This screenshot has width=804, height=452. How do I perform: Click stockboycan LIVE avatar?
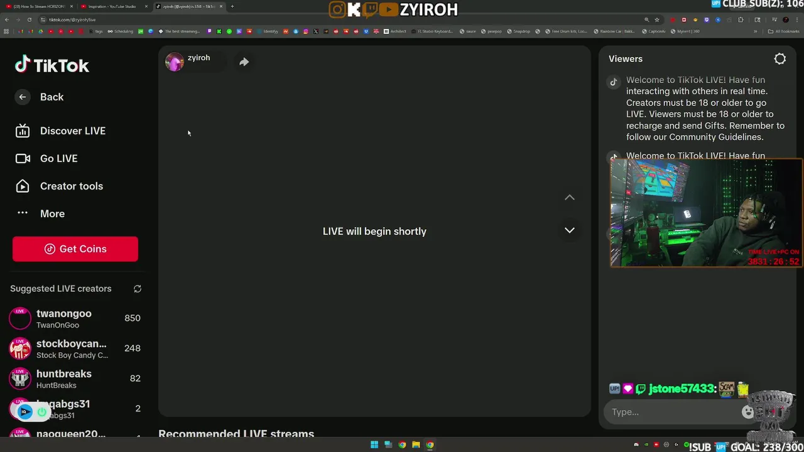[x=20, y=348]
